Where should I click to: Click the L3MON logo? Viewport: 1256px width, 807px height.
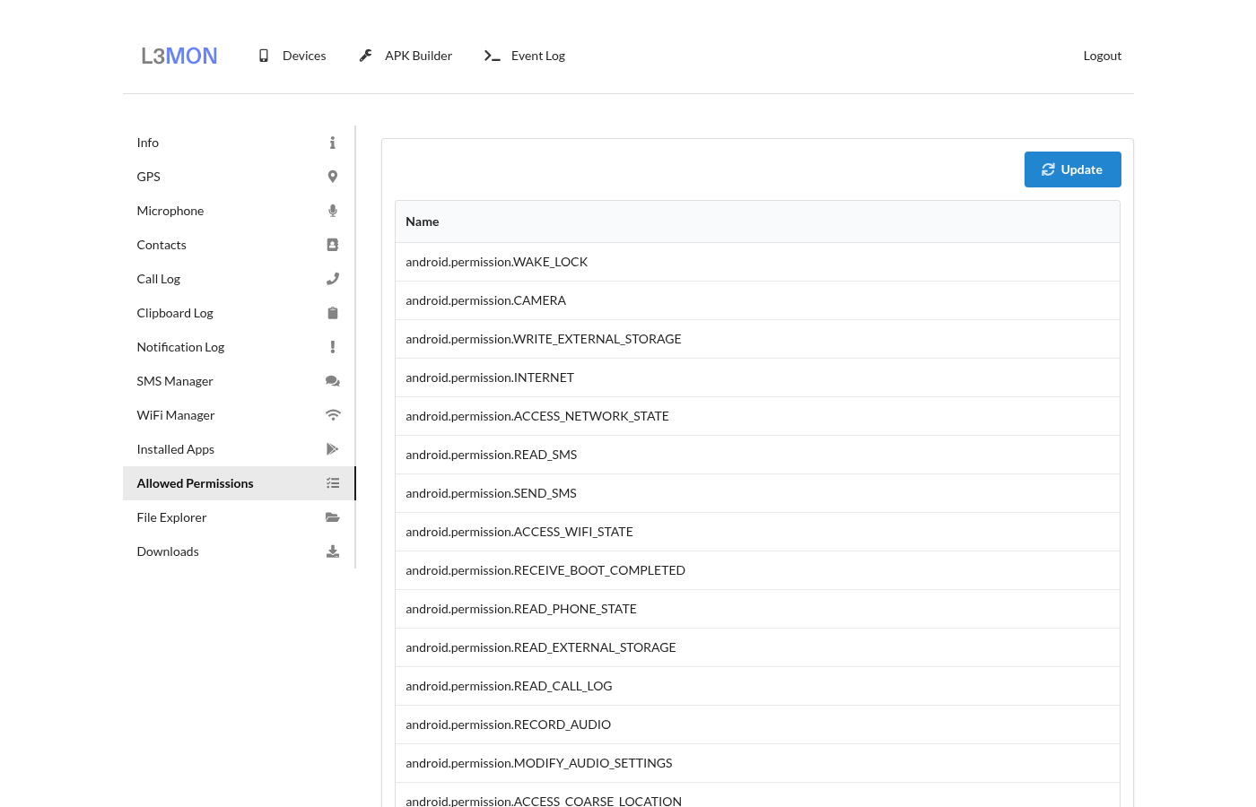point(179,56)
